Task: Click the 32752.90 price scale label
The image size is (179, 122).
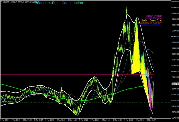Action: pos(175,106)
